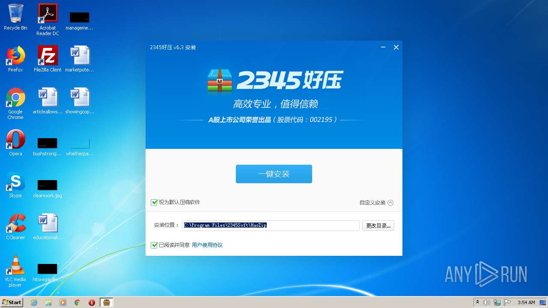Launch Firefox from the desktop
The width and height of the screenshot is (548, 308).
tap(15, 59)
